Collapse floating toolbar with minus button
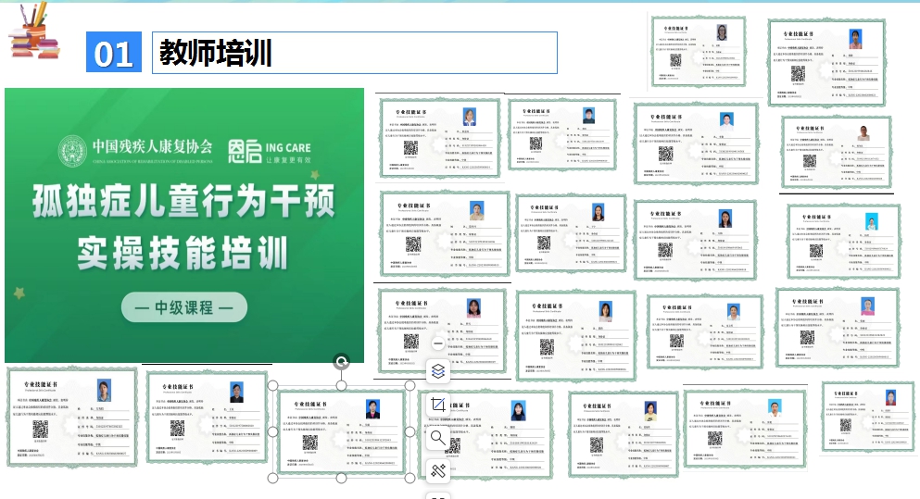Screen dimensions: 920x499 (437, 343)
